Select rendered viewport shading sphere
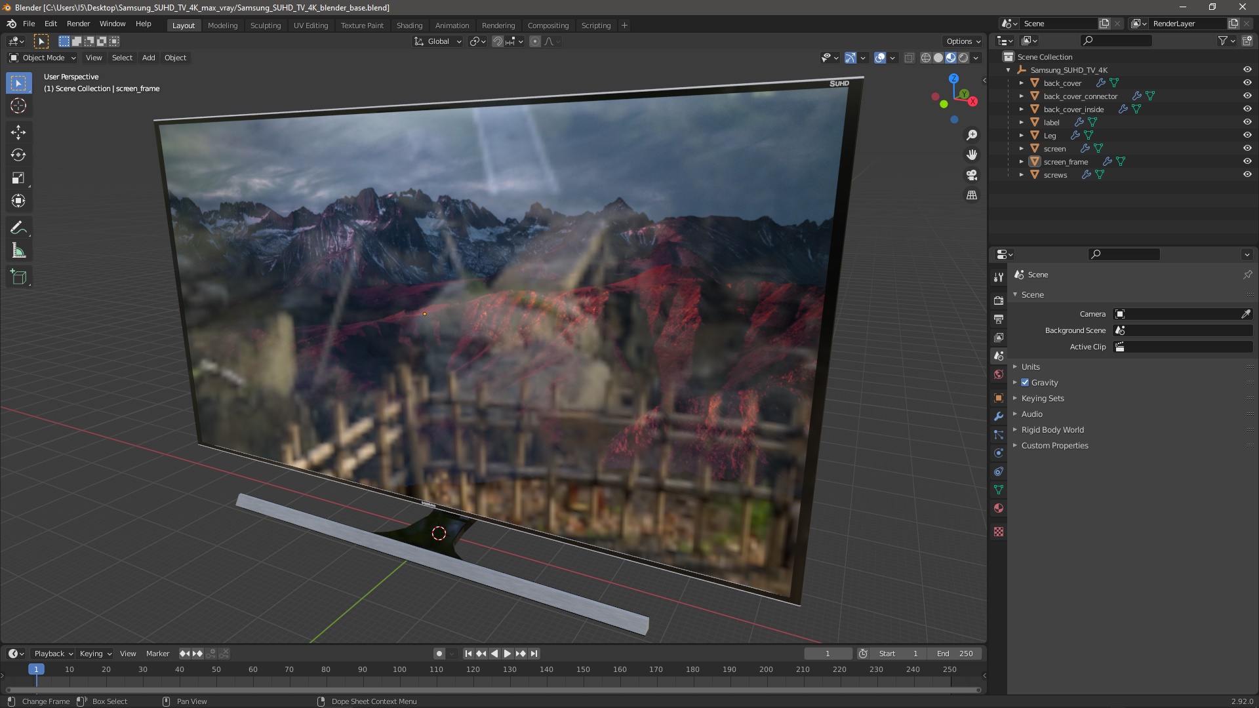1259x708 pixels. (963, 58)
